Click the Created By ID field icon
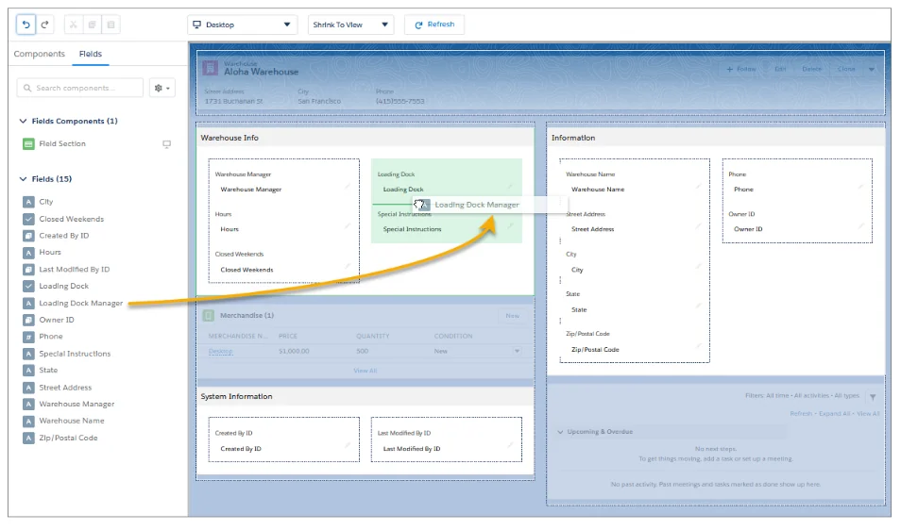 pos(28,236)
